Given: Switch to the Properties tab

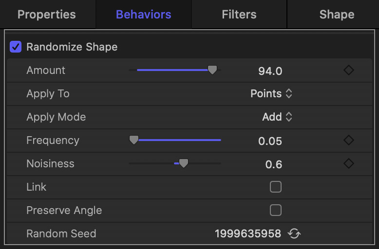Looking at the screenshot, I should (47, 15).
